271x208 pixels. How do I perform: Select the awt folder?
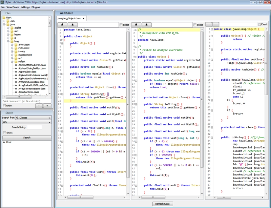tap(15, 31)
